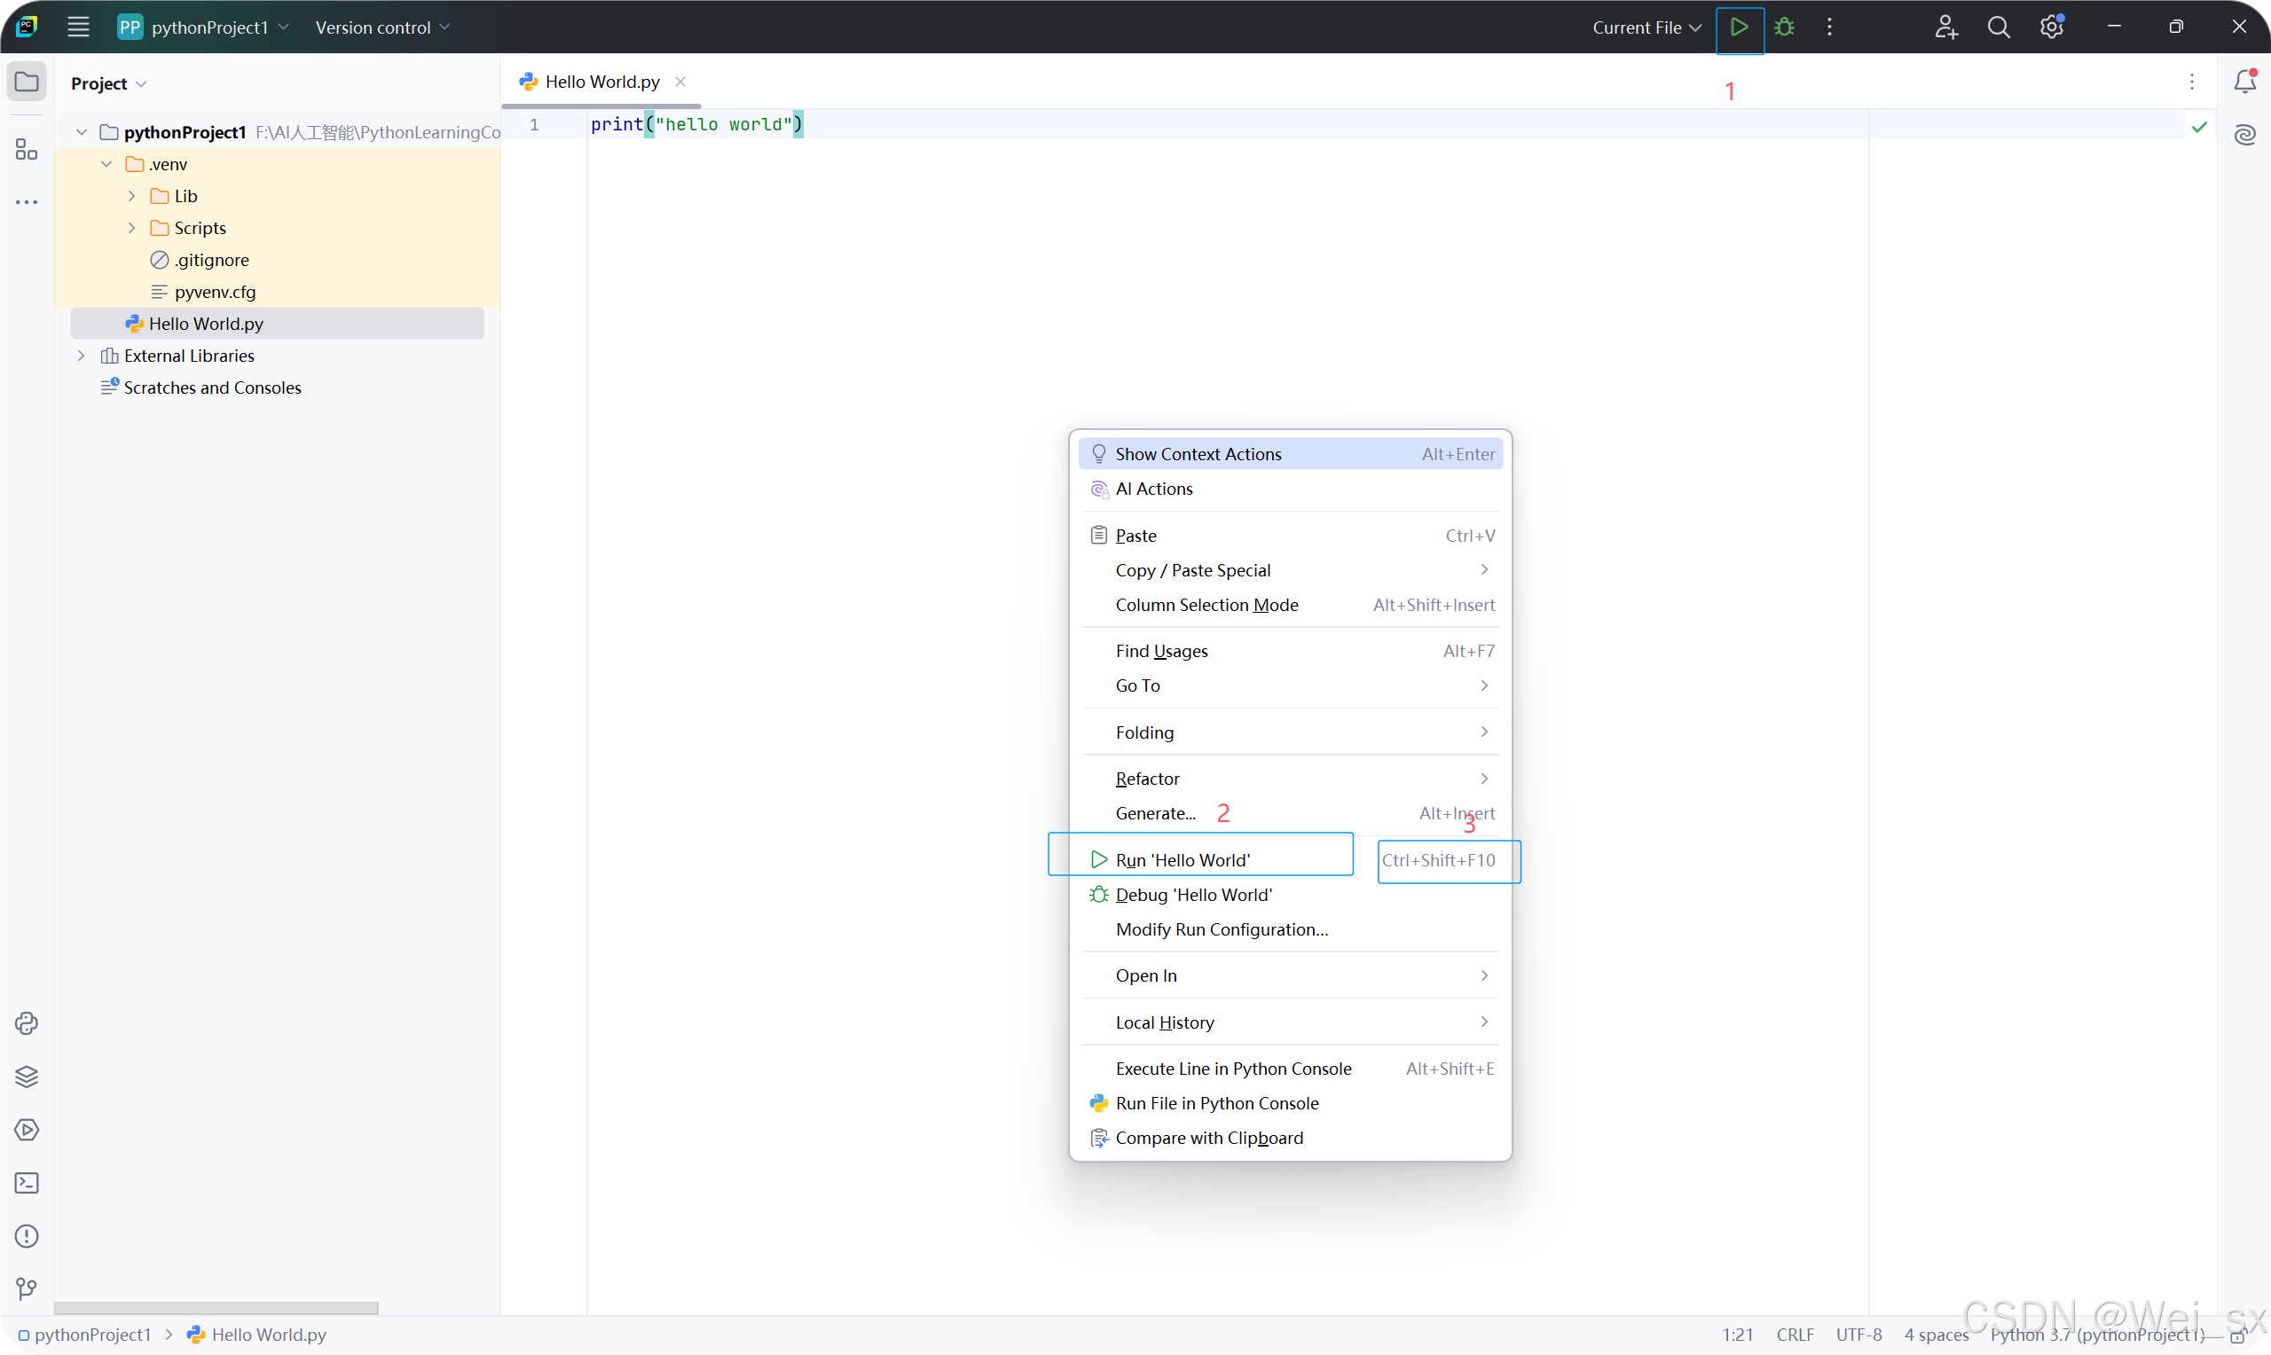Run the current file with the green Run button
Image resolution: width=2271 pixels, height=1355 pixels.
point(1739,27)
